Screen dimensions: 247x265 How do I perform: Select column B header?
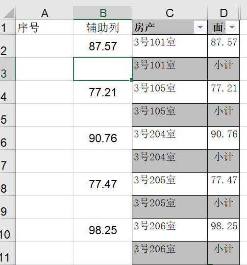(103, 13)
